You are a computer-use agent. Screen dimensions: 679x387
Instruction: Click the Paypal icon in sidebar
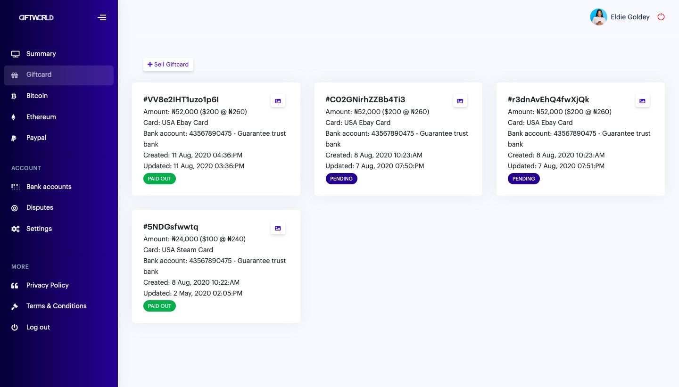[x=15, y=138]
